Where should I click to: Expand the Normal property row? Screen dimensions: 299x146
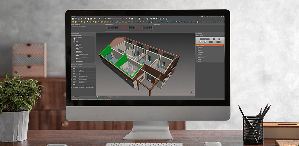(72, 80)
